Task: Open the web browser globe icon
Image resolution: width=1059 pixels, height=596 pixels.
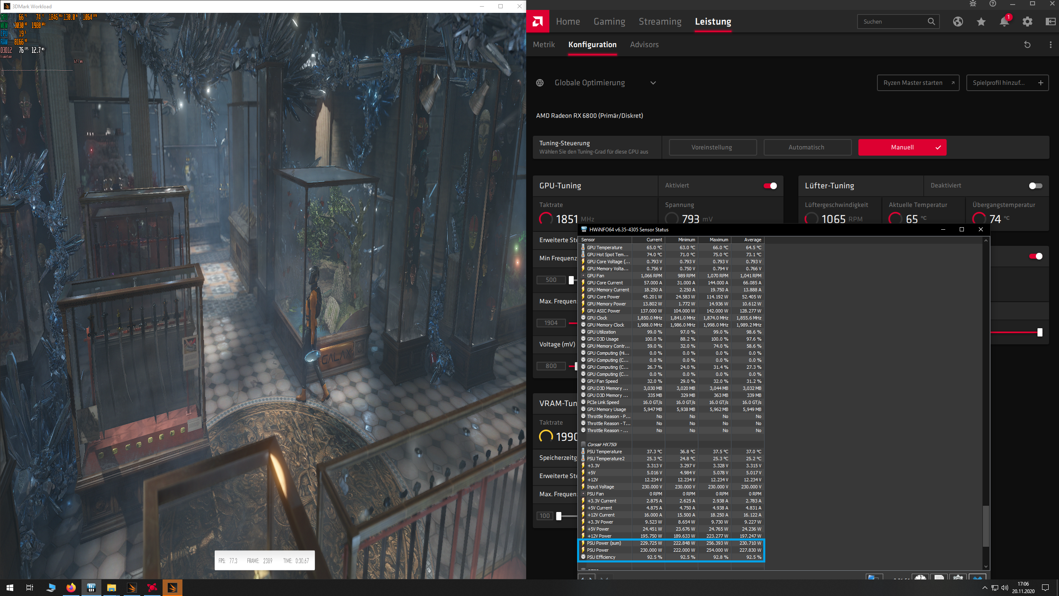Action: click(x=958, y=22)
